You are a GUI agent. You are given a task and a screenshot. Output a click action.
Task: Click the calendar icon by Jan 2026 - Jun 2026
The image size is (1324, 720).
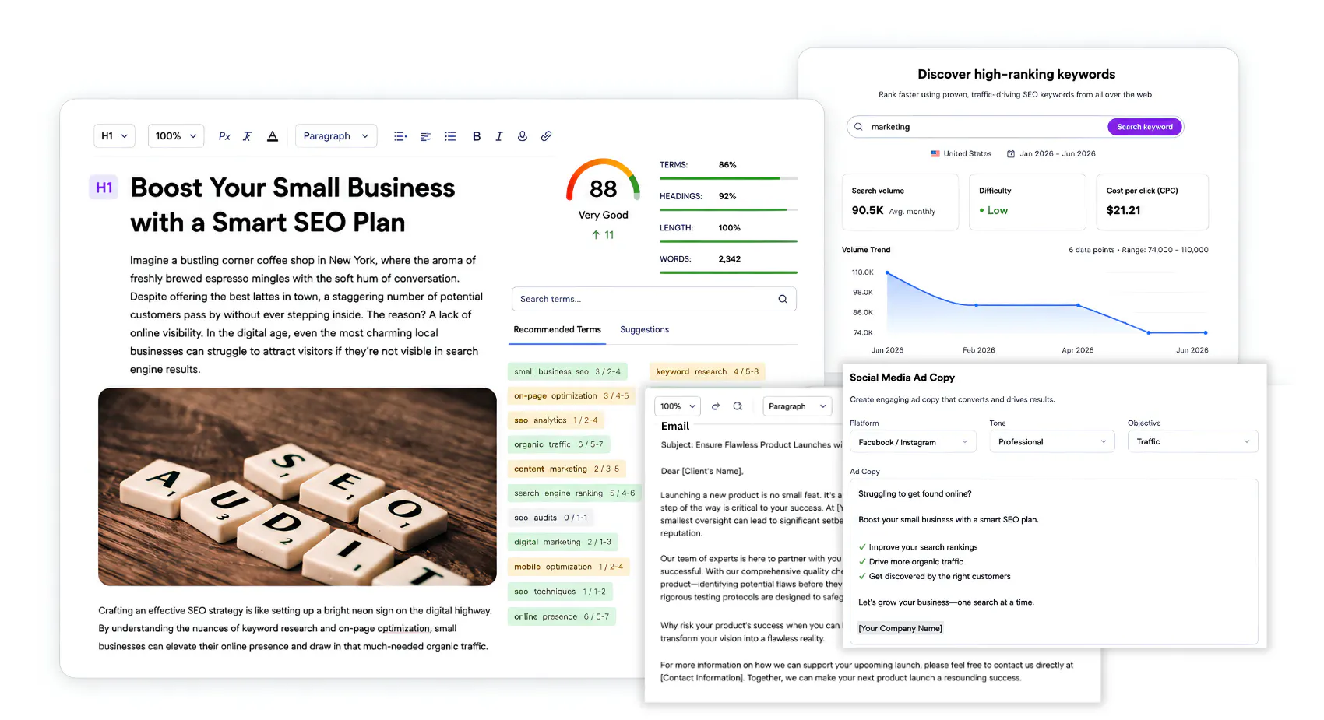click(1011, 154)
